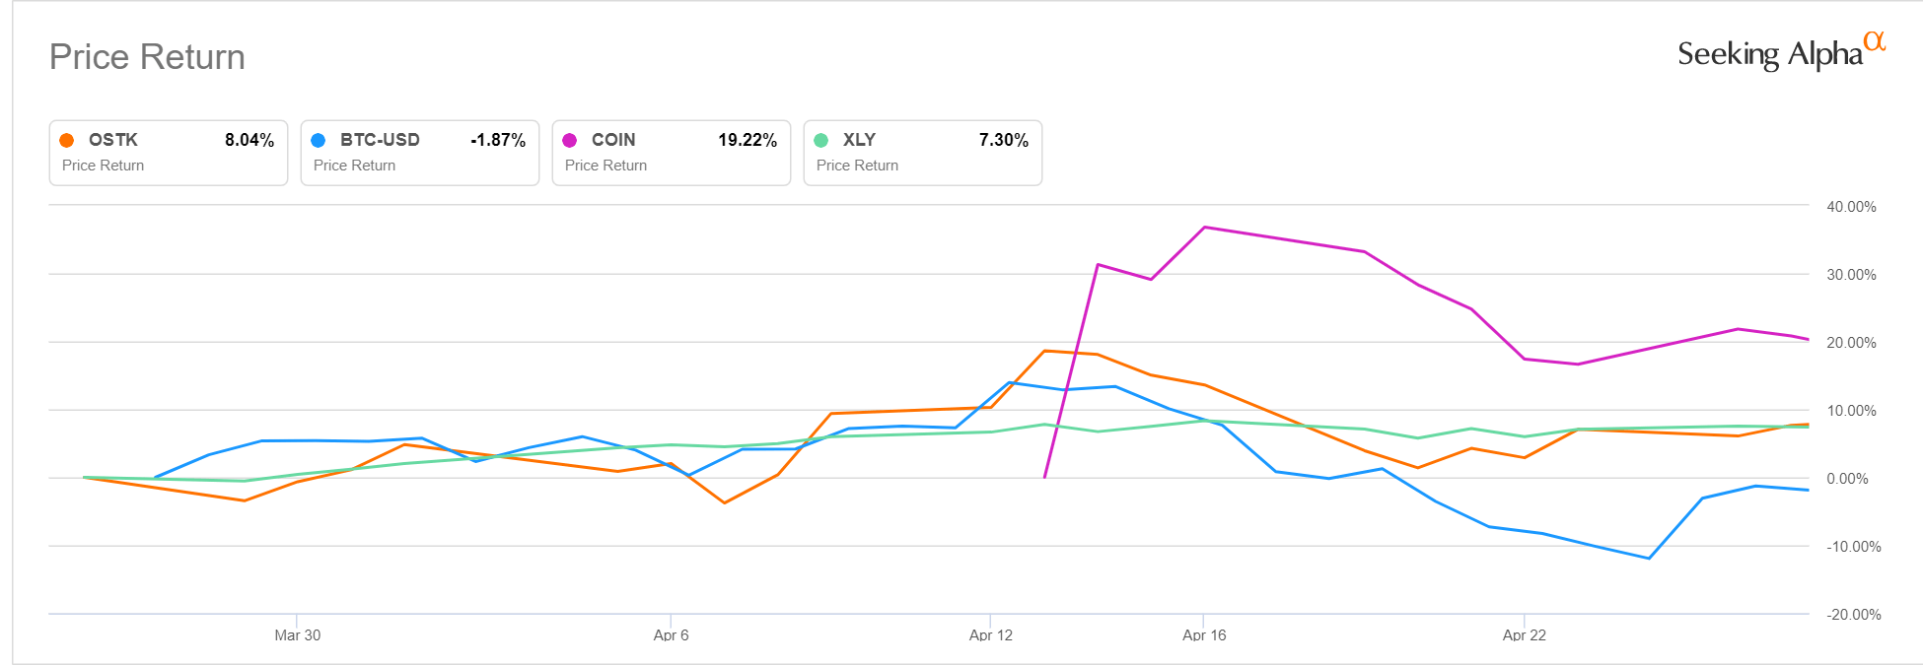Open the Seeking Alpha logo link

tap(1769, 54)
